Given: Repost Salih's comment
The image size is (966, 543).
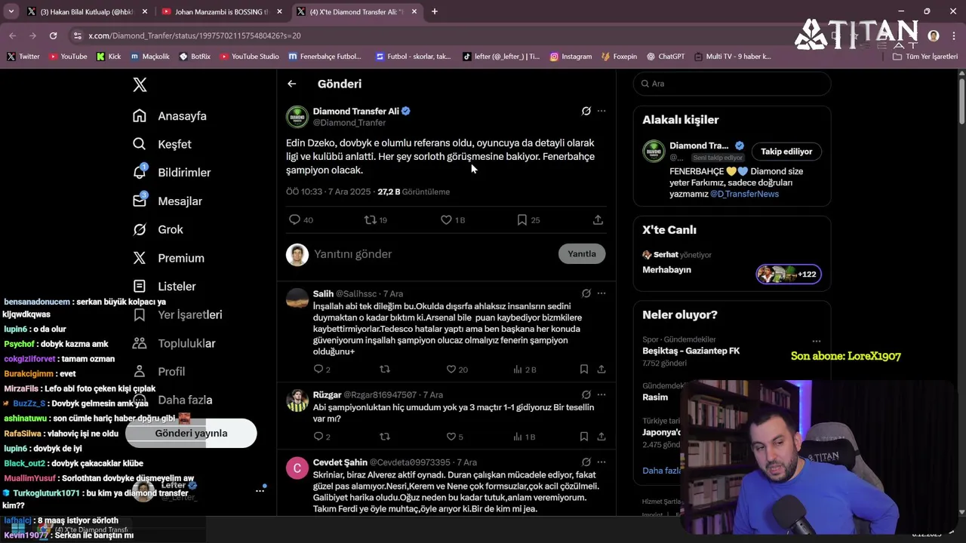Looking at the screenshot, I should coord(385,370).
